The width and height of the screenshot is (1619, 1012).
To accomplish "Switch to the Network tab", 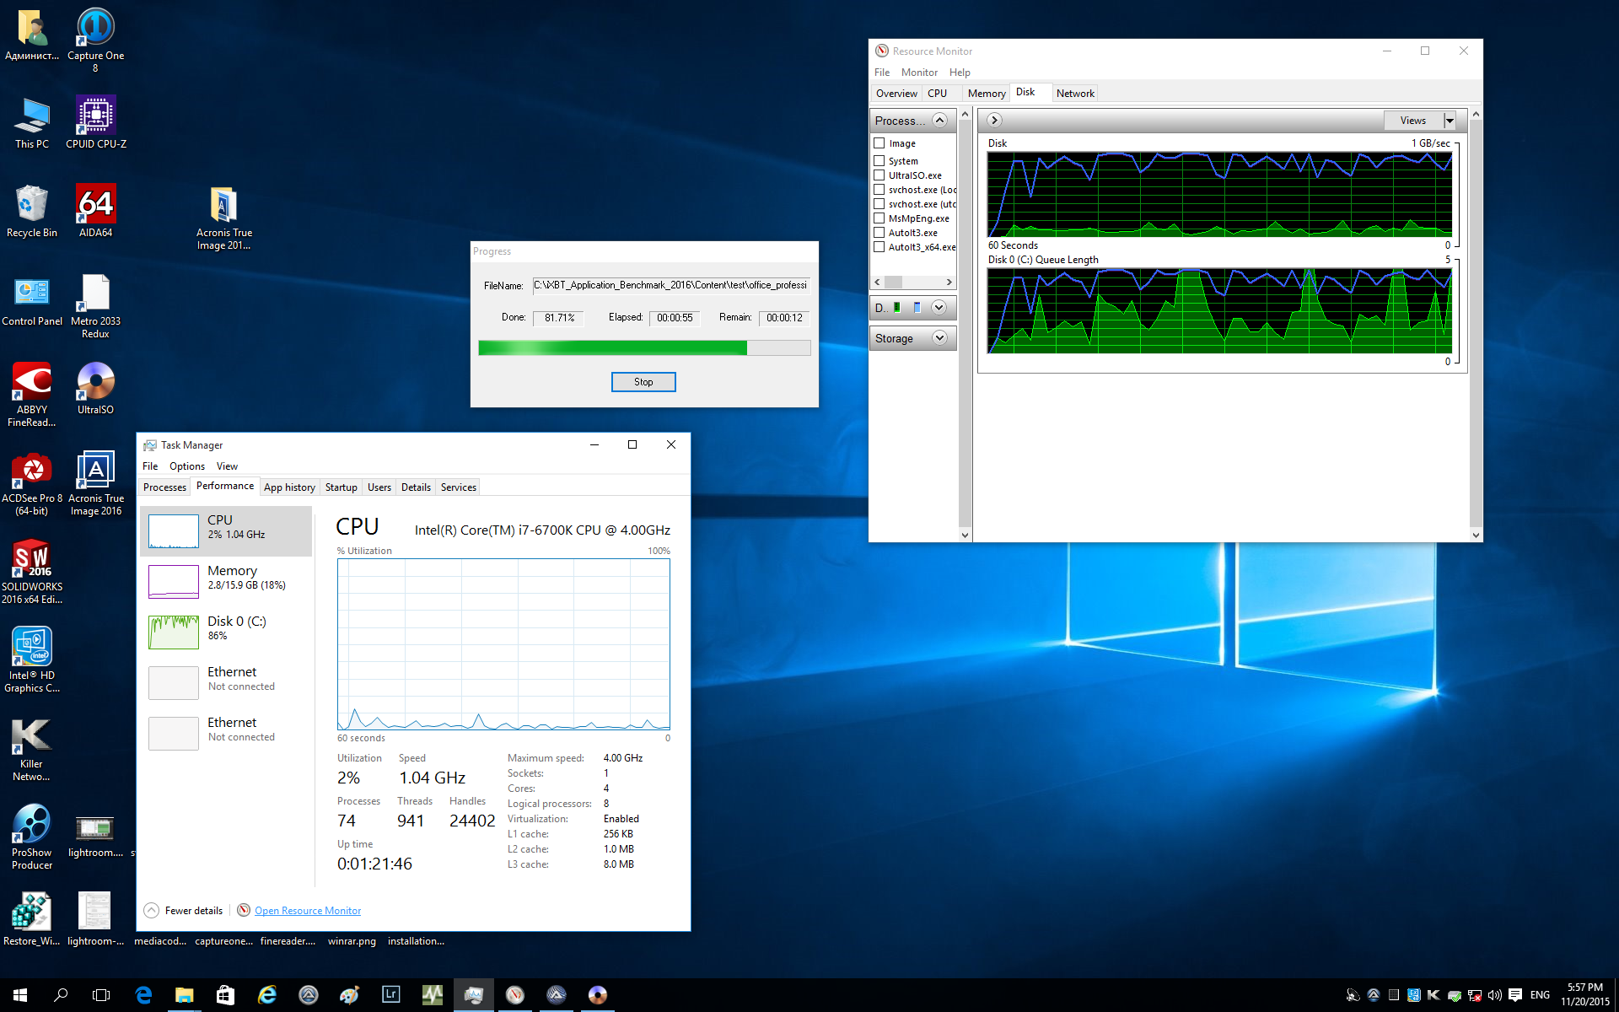I will point(1075,94).
